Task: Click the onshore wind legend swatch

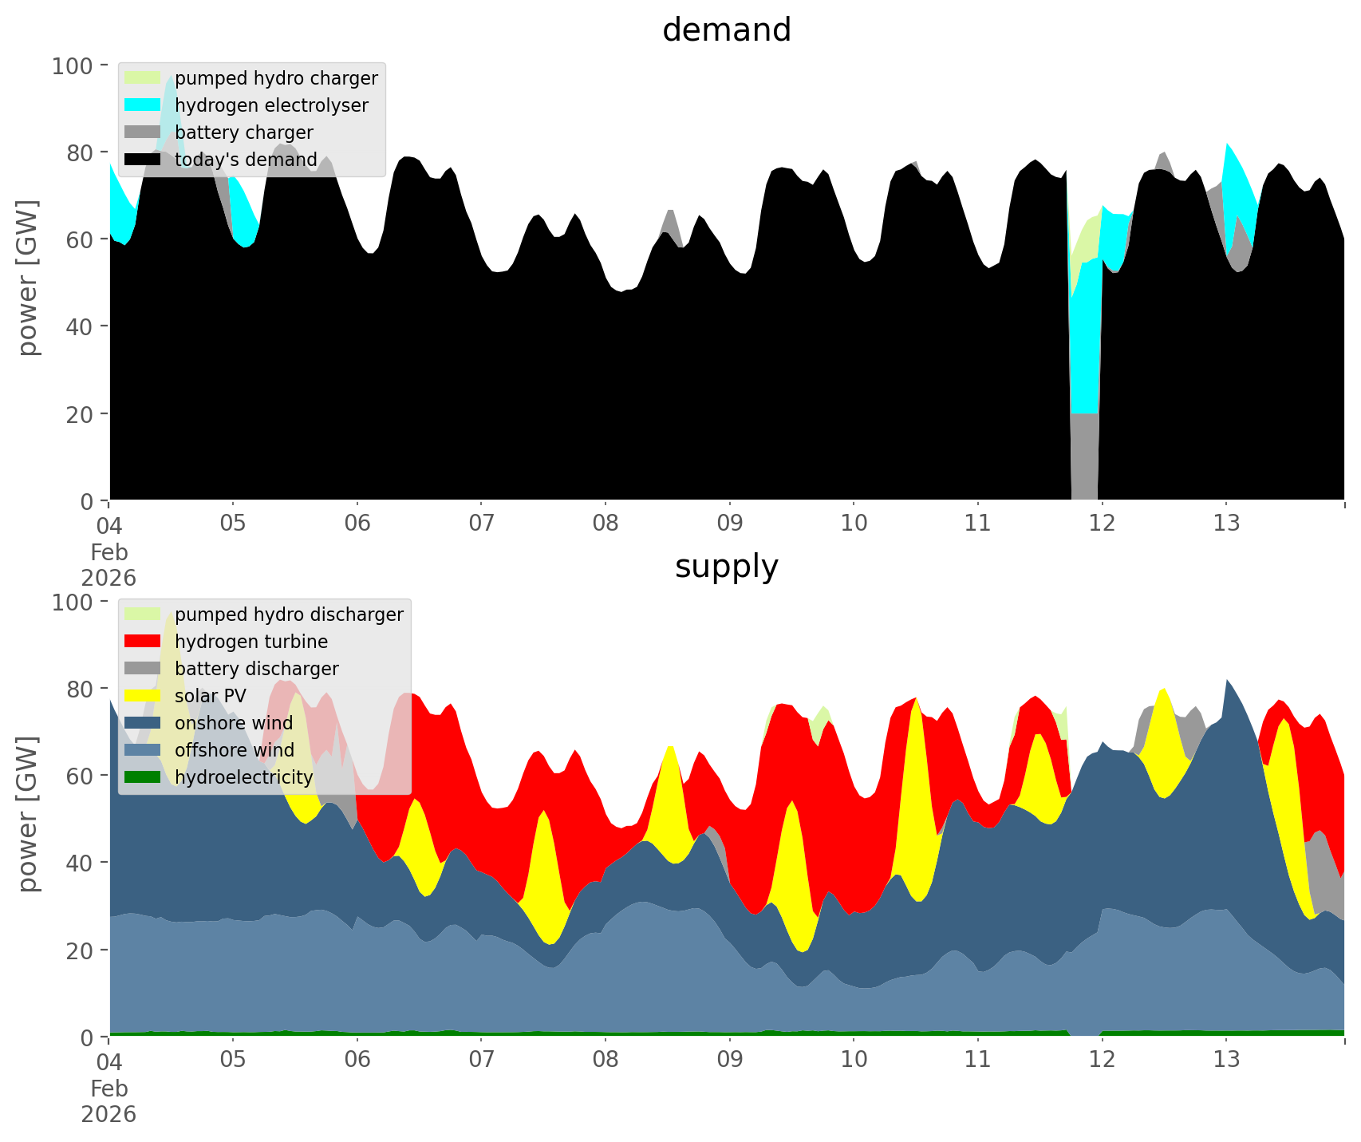Action: click(143, 723)
